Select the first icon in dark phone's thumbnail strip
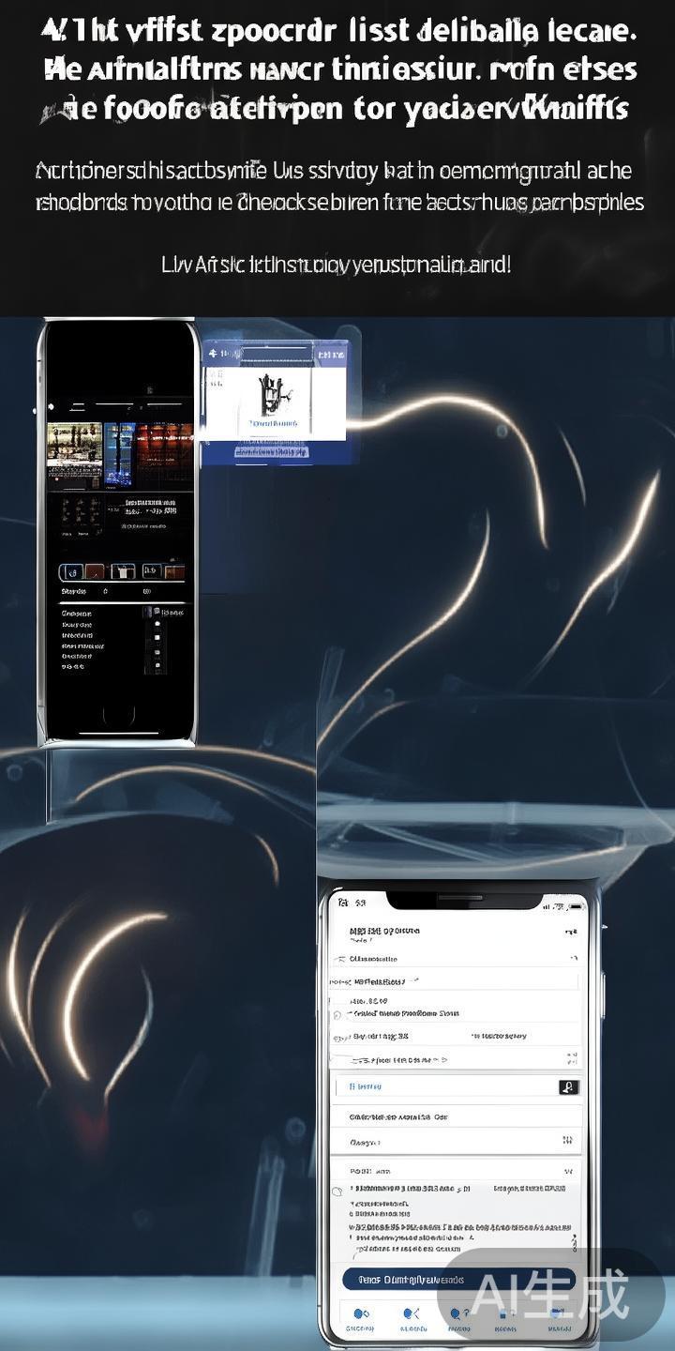 click(71, 570)
